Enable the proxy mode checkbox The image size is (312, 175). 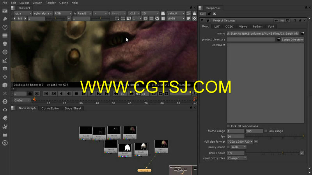[228, 147]
